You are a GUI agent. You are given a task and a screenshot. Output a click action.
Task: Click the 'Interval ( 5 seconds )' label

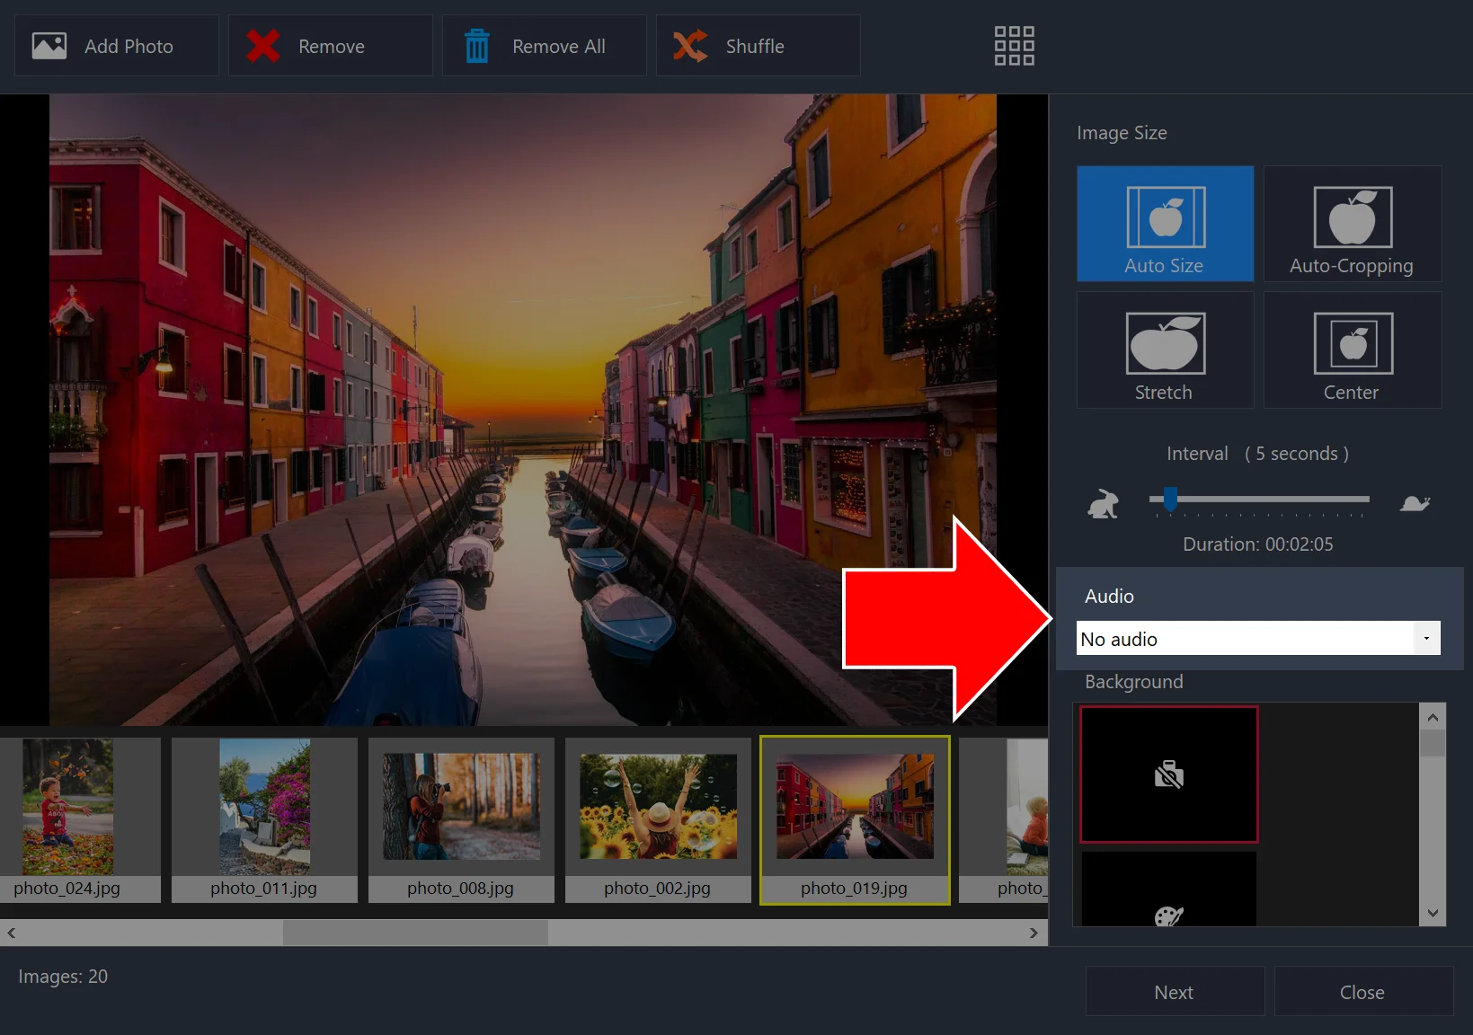tap(1258, 454)
